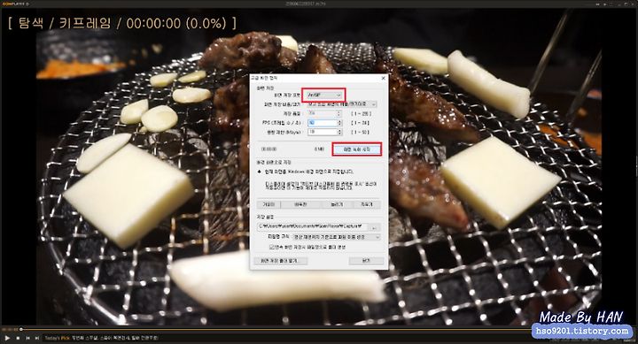
Task: Play the video with the play icon
Action: click(x=7, y=338)
